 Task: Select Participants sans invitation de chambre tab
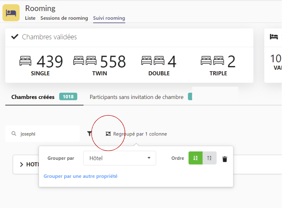(x=136, y=97)
